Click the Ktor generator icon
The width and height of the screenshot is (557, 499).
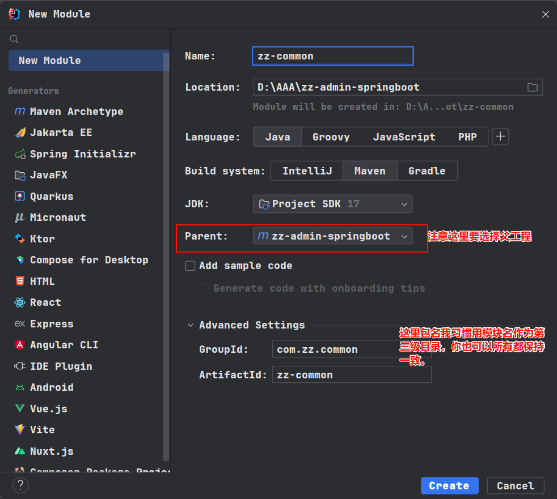(20, 238)
